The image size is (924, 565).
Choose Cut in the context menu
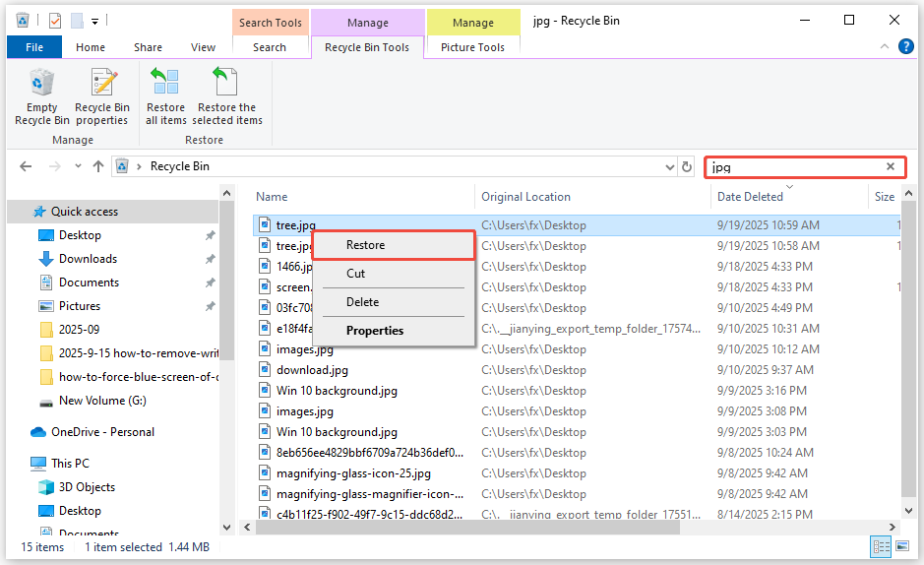coord(393,274)
